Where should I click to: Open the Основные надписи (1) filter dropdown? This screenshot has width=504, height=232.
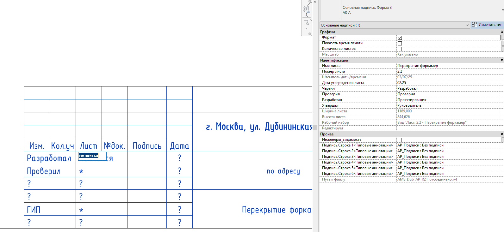pyautogui.click(x=395, y=25)
